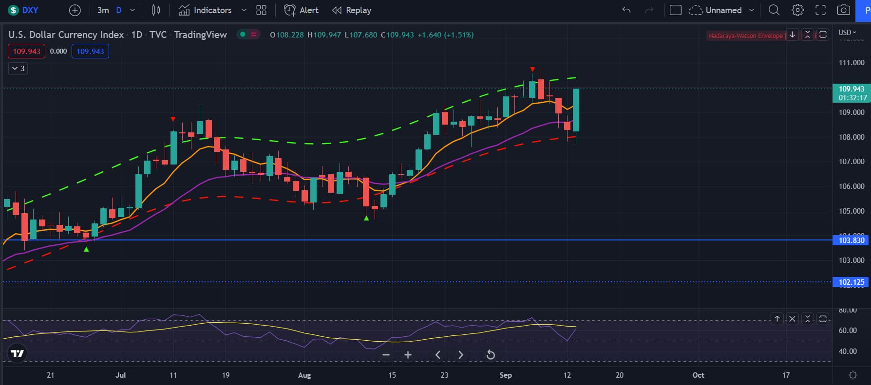Open chart settings gear in top toolbar
The width and height of the screenshot is (871, 385).
click(x=797, y=10)
